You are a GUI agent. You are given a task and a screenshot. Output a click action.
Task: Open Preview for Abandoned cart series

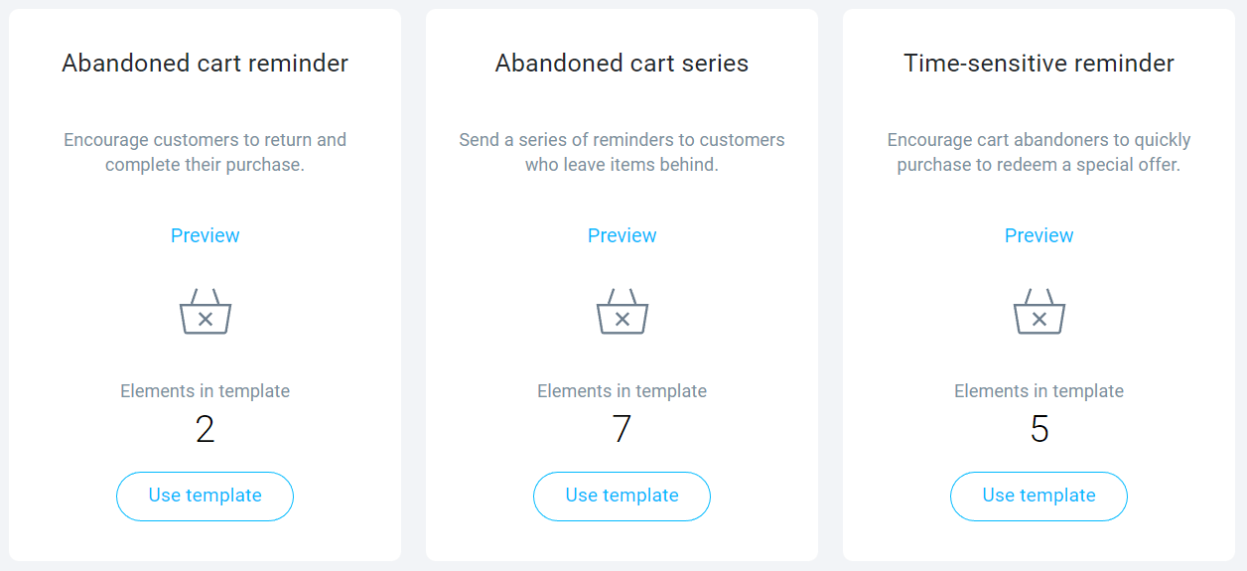pos(623,235)
